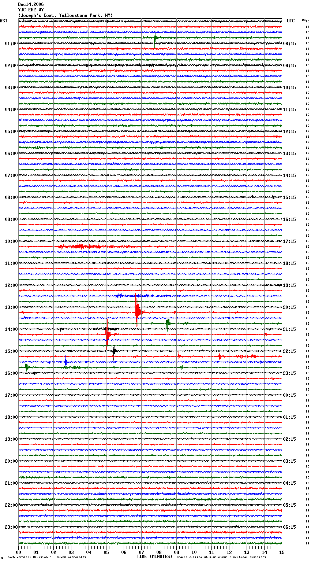Click the 22:15 UTC time label
Viewport: 311px width, 562px height.
click(289, 351)
